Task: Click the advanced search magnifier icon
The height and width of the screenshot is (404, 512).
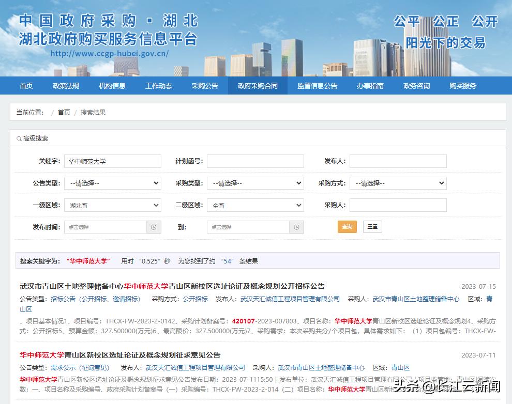Action: [19, 139]
